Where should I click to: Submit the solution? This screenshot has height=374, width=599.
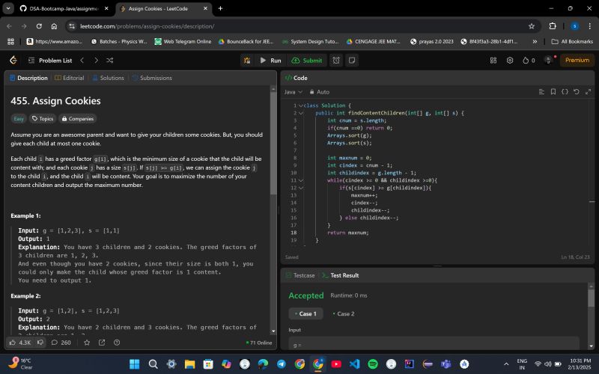[x=307, y=60]
